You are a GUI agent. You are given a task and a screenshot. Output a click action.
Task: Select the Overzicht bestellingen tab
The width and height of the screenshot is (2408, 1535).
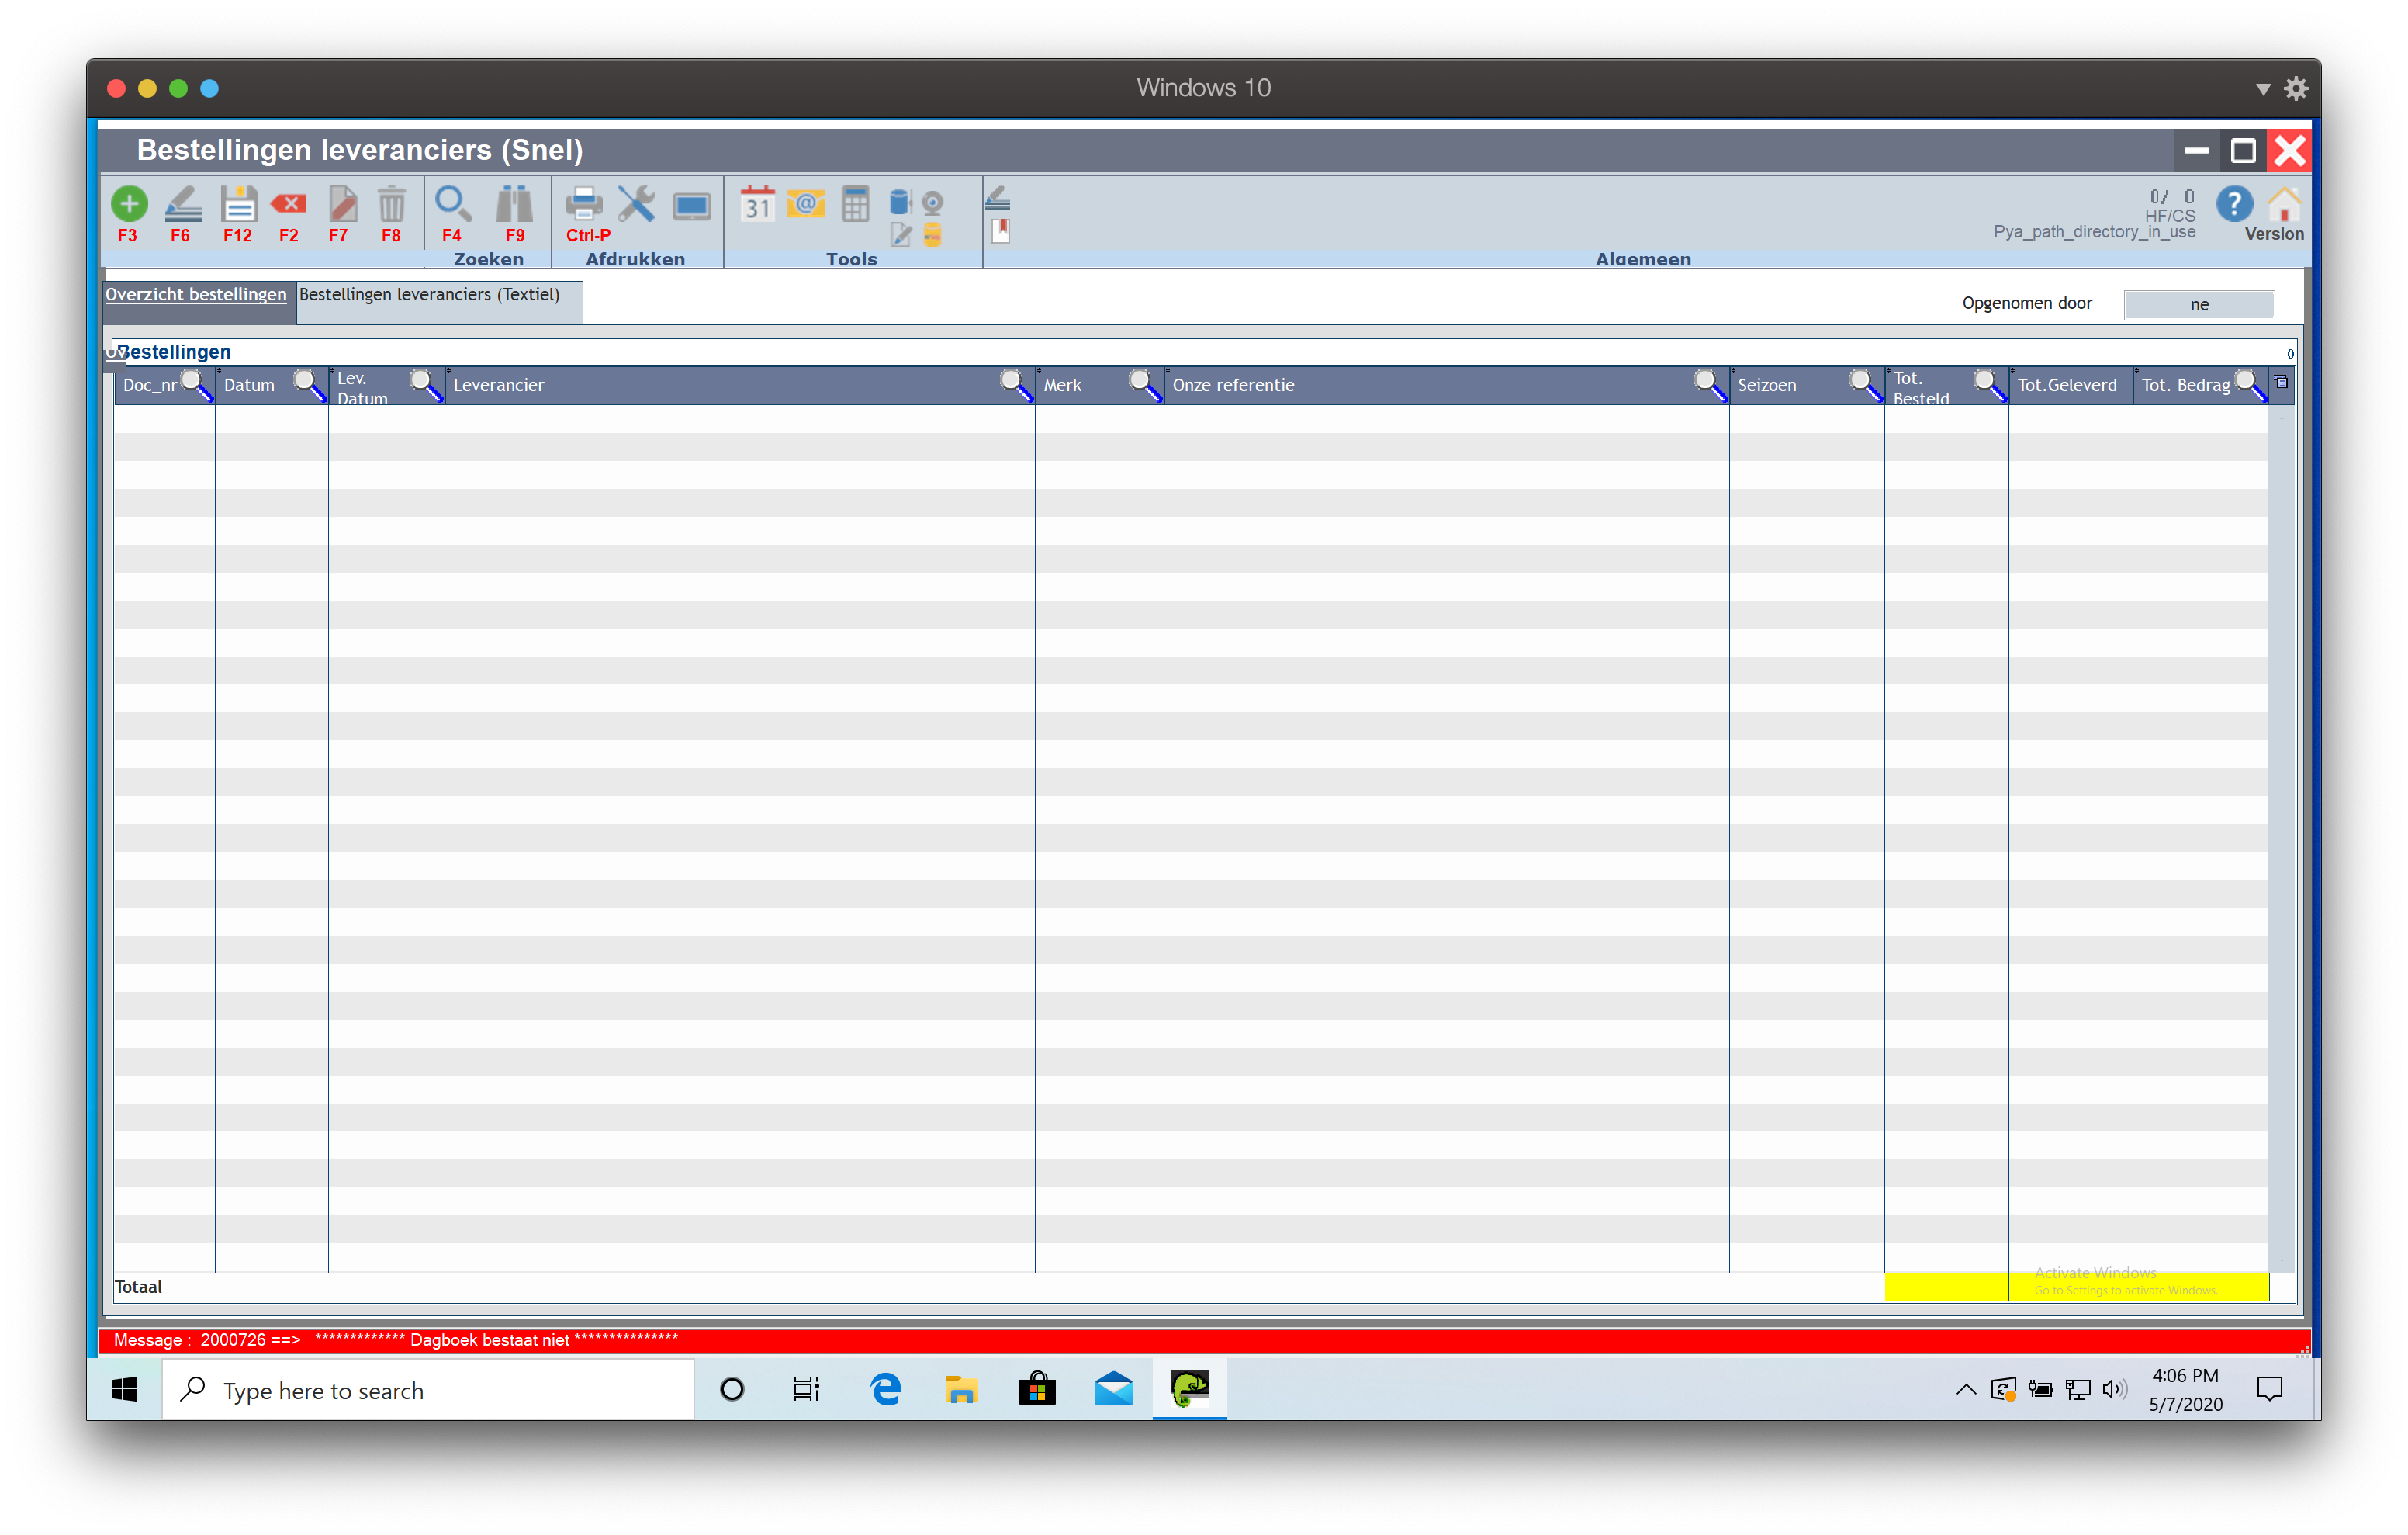point(196,295)
